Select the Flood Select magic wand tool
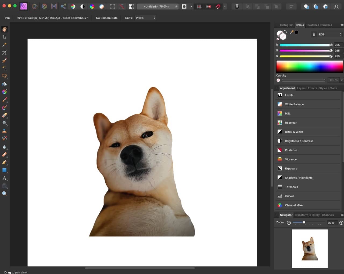 (4, 68)
